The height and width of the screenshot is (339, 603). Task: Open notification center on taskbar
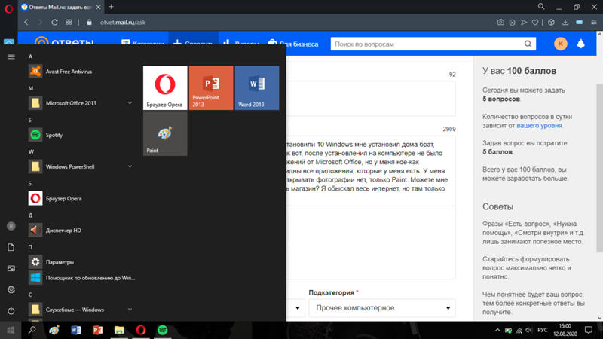pyautogui.click(x=589, y=330)
